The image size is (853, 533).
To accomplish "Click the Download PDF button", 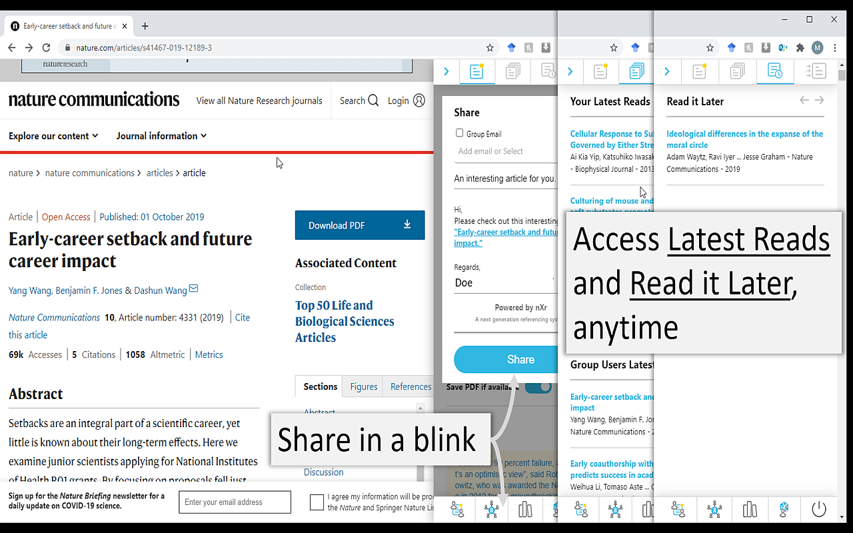I will [x=360, y=225].
